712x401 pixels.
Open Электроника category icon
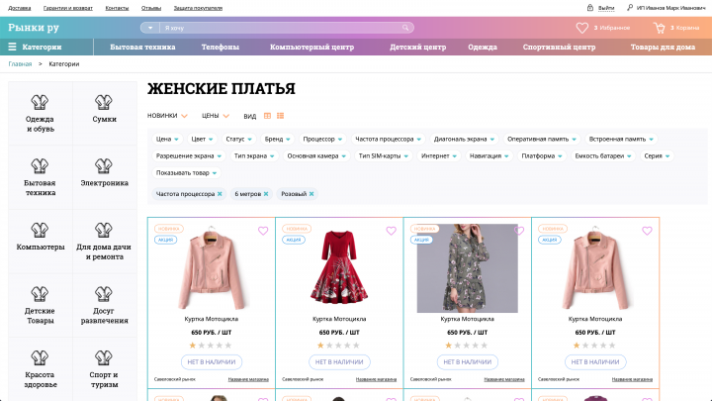104,166
